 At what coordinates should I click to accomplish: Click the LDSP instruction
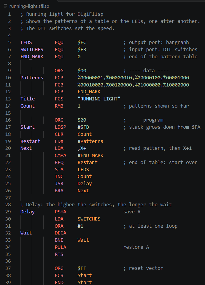click(x=61, y=127)
